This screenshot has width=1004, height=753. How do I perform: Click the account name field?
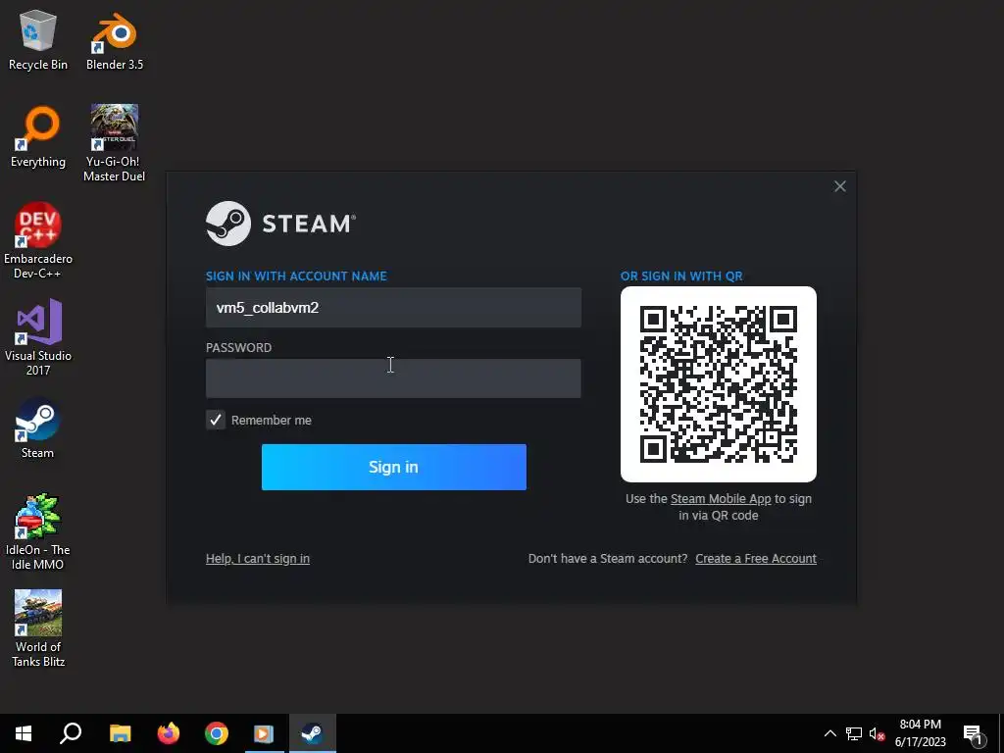pyautogui.click(x=393, y=307)
